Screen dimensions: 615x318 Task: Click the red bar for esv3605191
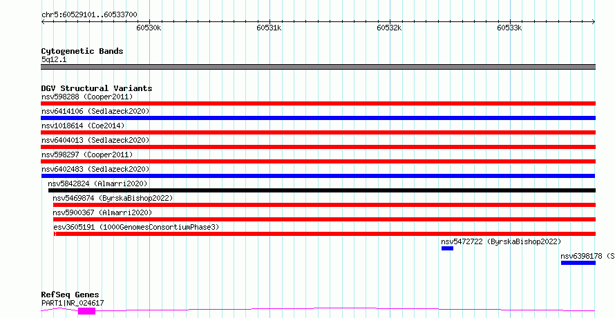(x=325, y=234)
